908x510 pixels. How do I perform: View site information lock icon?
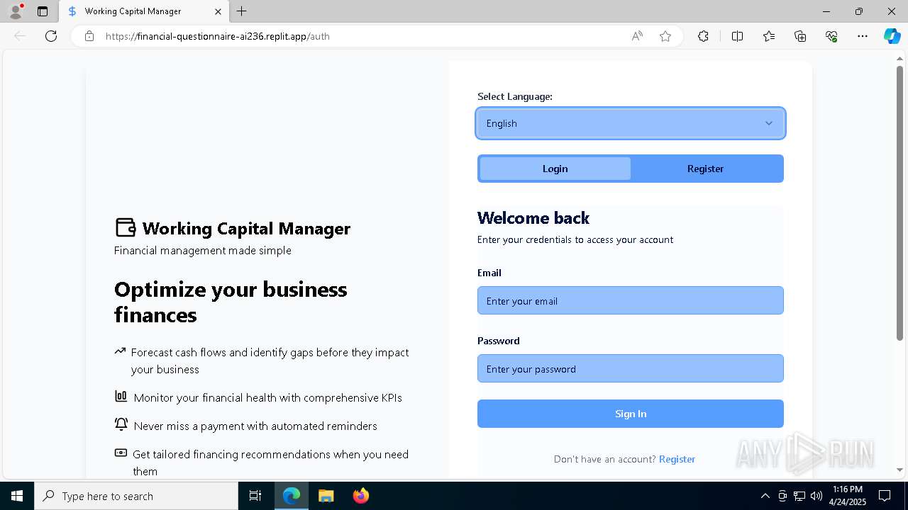[x=89, y=36]
